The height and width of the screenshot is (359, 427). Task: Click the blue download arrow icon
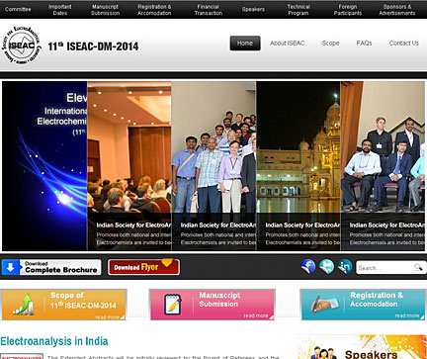coord(11,267)
